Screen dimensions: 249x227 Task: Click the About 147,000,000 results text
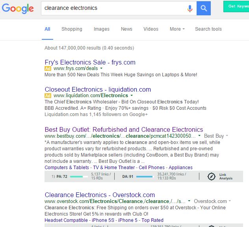click(89, 48)
